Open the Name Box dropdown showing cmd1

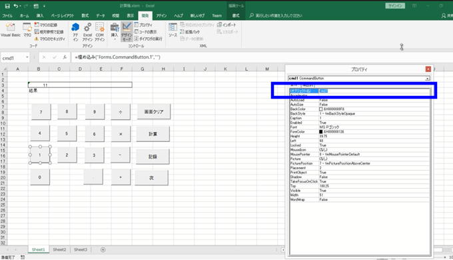27,57
